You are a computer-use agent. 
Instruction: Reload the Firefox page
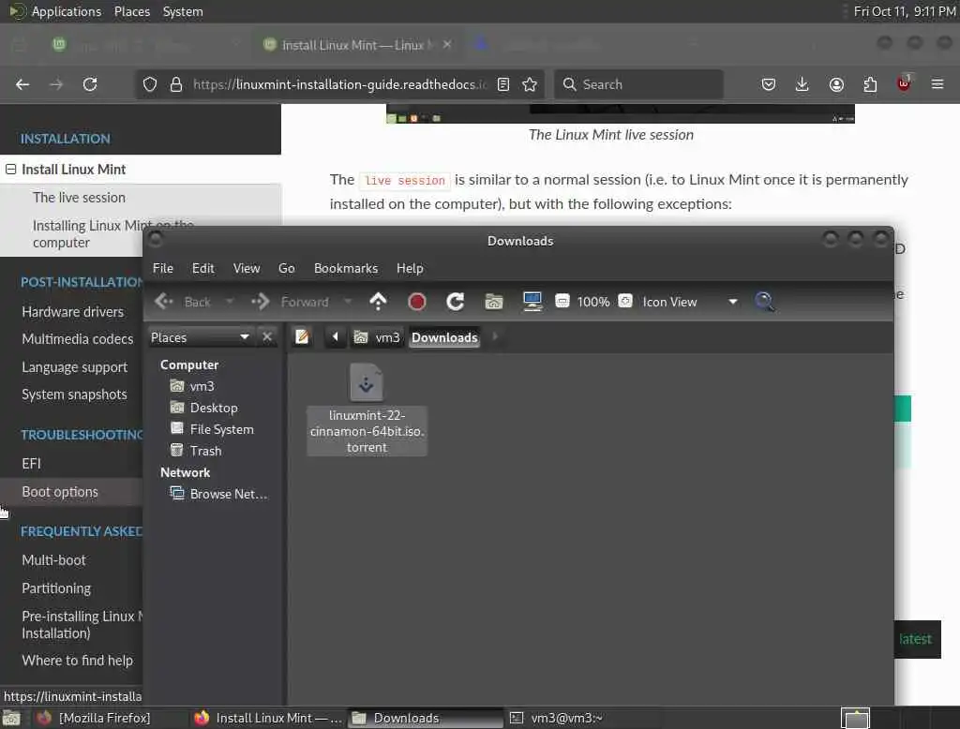point(90,84)
